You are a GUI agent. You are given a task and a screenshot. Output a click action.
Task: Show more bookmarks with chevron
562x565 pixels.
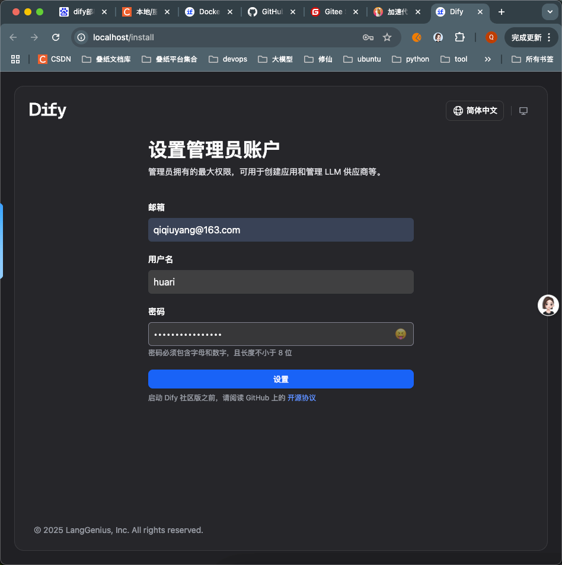(x=488, y=59)
